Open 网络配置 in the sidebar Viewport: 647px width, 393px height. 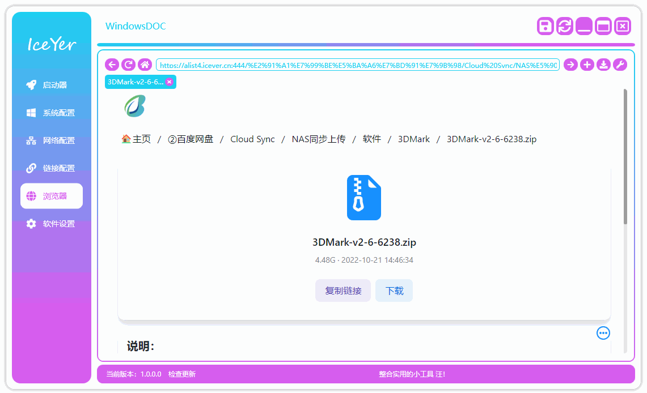tap(52, 140)
